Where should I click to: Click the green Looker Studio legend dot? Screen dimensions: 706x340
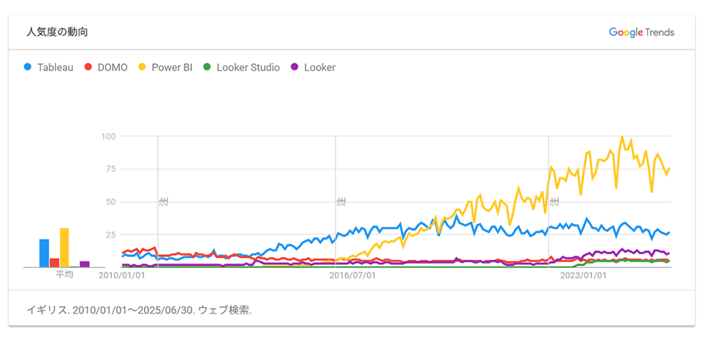point(207,68)
